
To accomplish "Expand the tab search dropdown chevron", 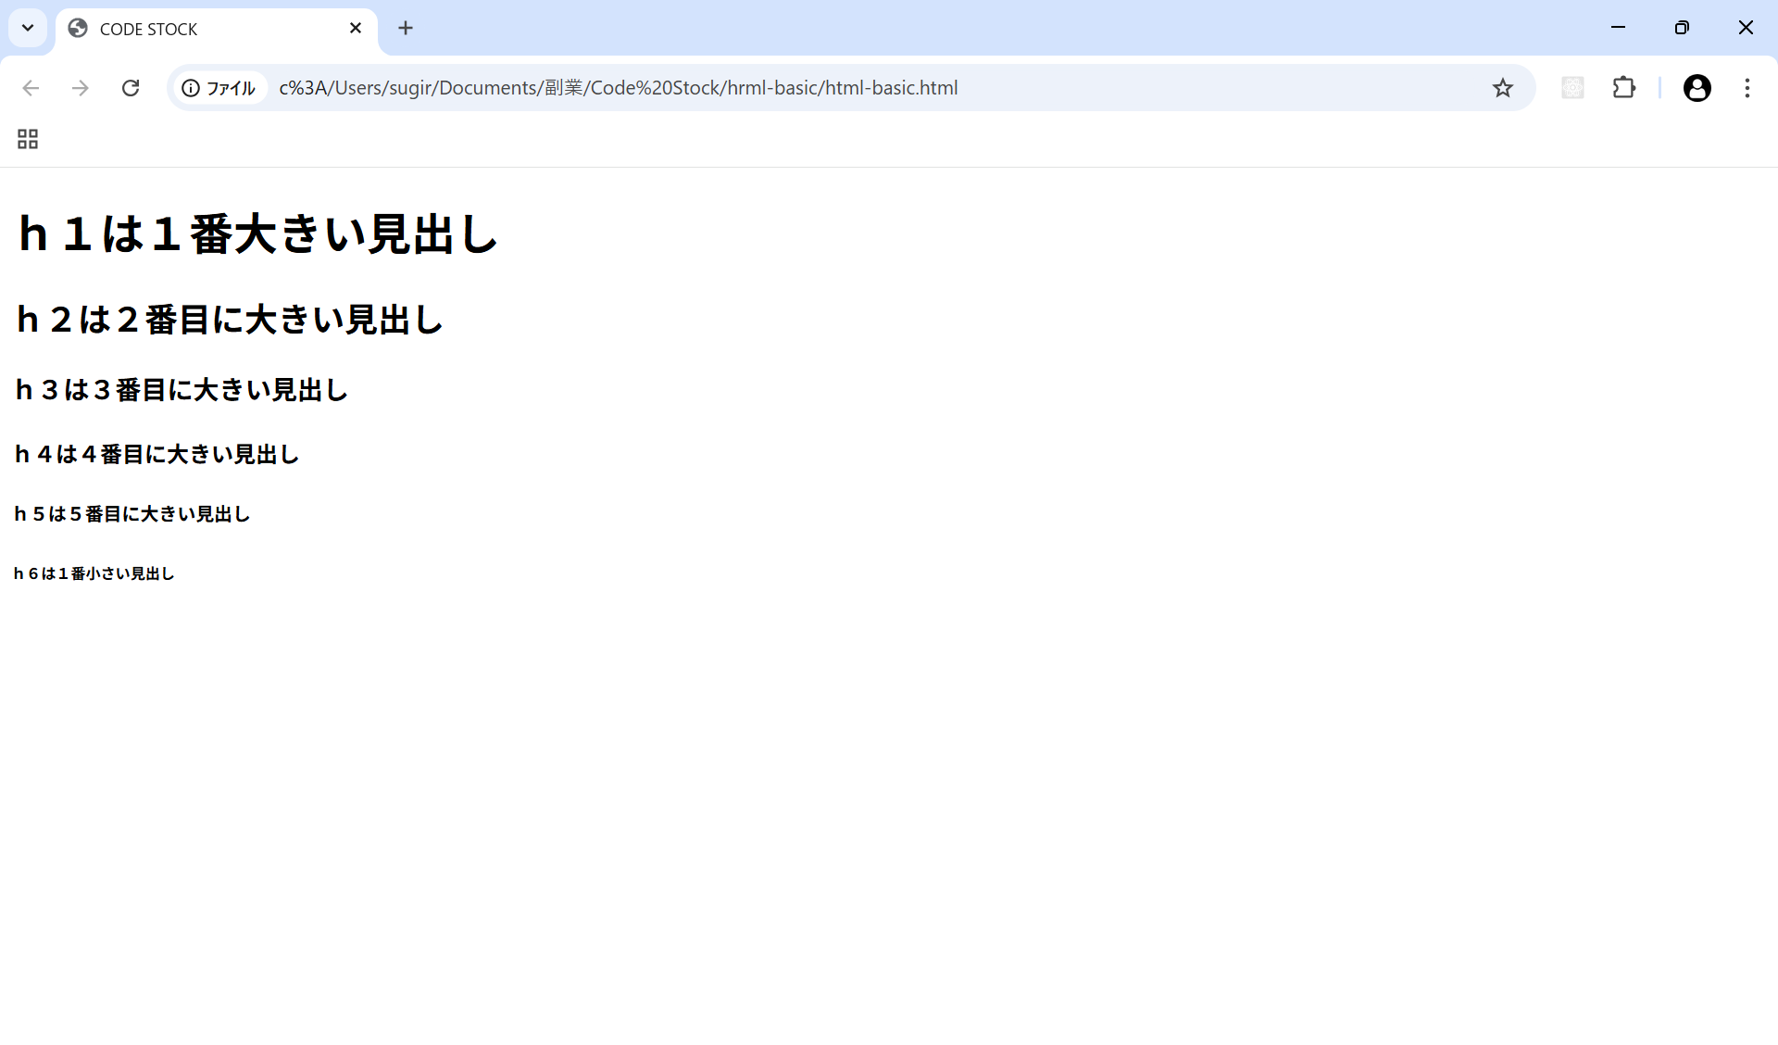I will click(28, 28).
